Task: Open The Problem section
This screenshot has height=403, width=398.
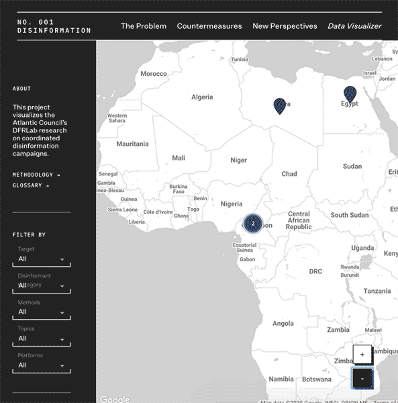Action: 144,26
